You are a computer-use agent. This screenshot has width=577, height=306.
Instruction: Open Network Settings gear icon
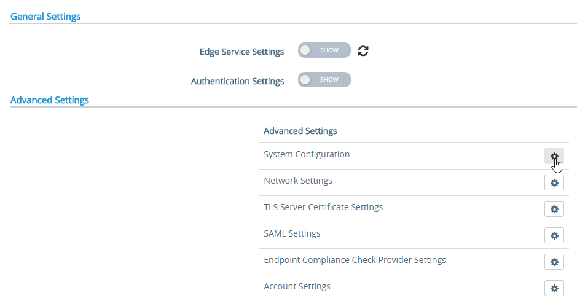[554, 182]
